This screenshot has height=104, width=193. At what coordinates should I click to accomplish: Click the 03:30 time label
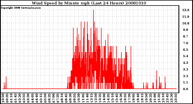tap(28, 98)
